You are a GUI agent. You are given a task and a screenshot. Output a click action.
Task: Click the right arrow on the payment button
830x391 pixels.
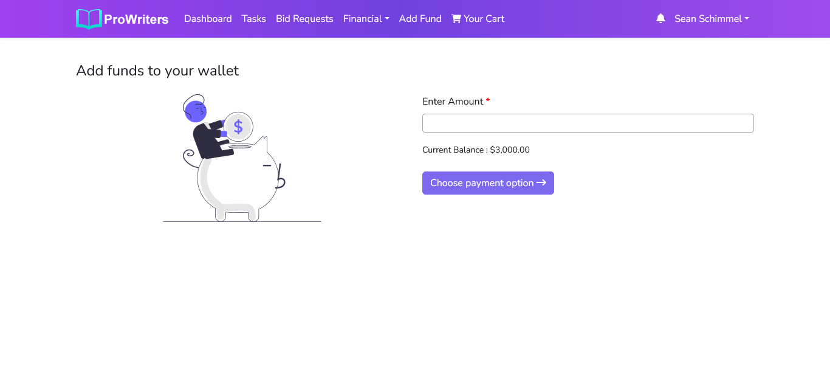tap(541, 183)
